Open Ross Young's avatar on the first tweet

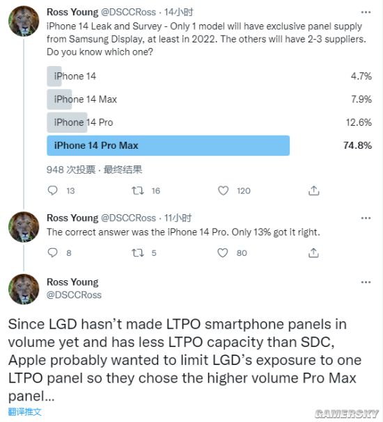pyautogui.click(x=24, y=21)
